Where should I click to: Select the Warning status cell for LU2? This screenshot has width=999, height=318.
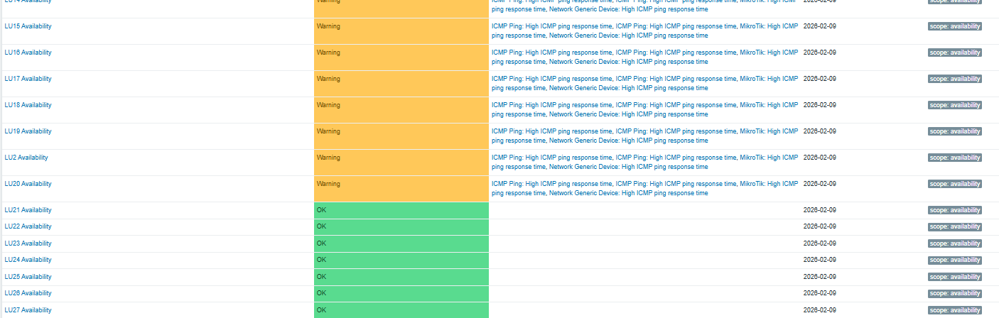click(x=401, y=163)
